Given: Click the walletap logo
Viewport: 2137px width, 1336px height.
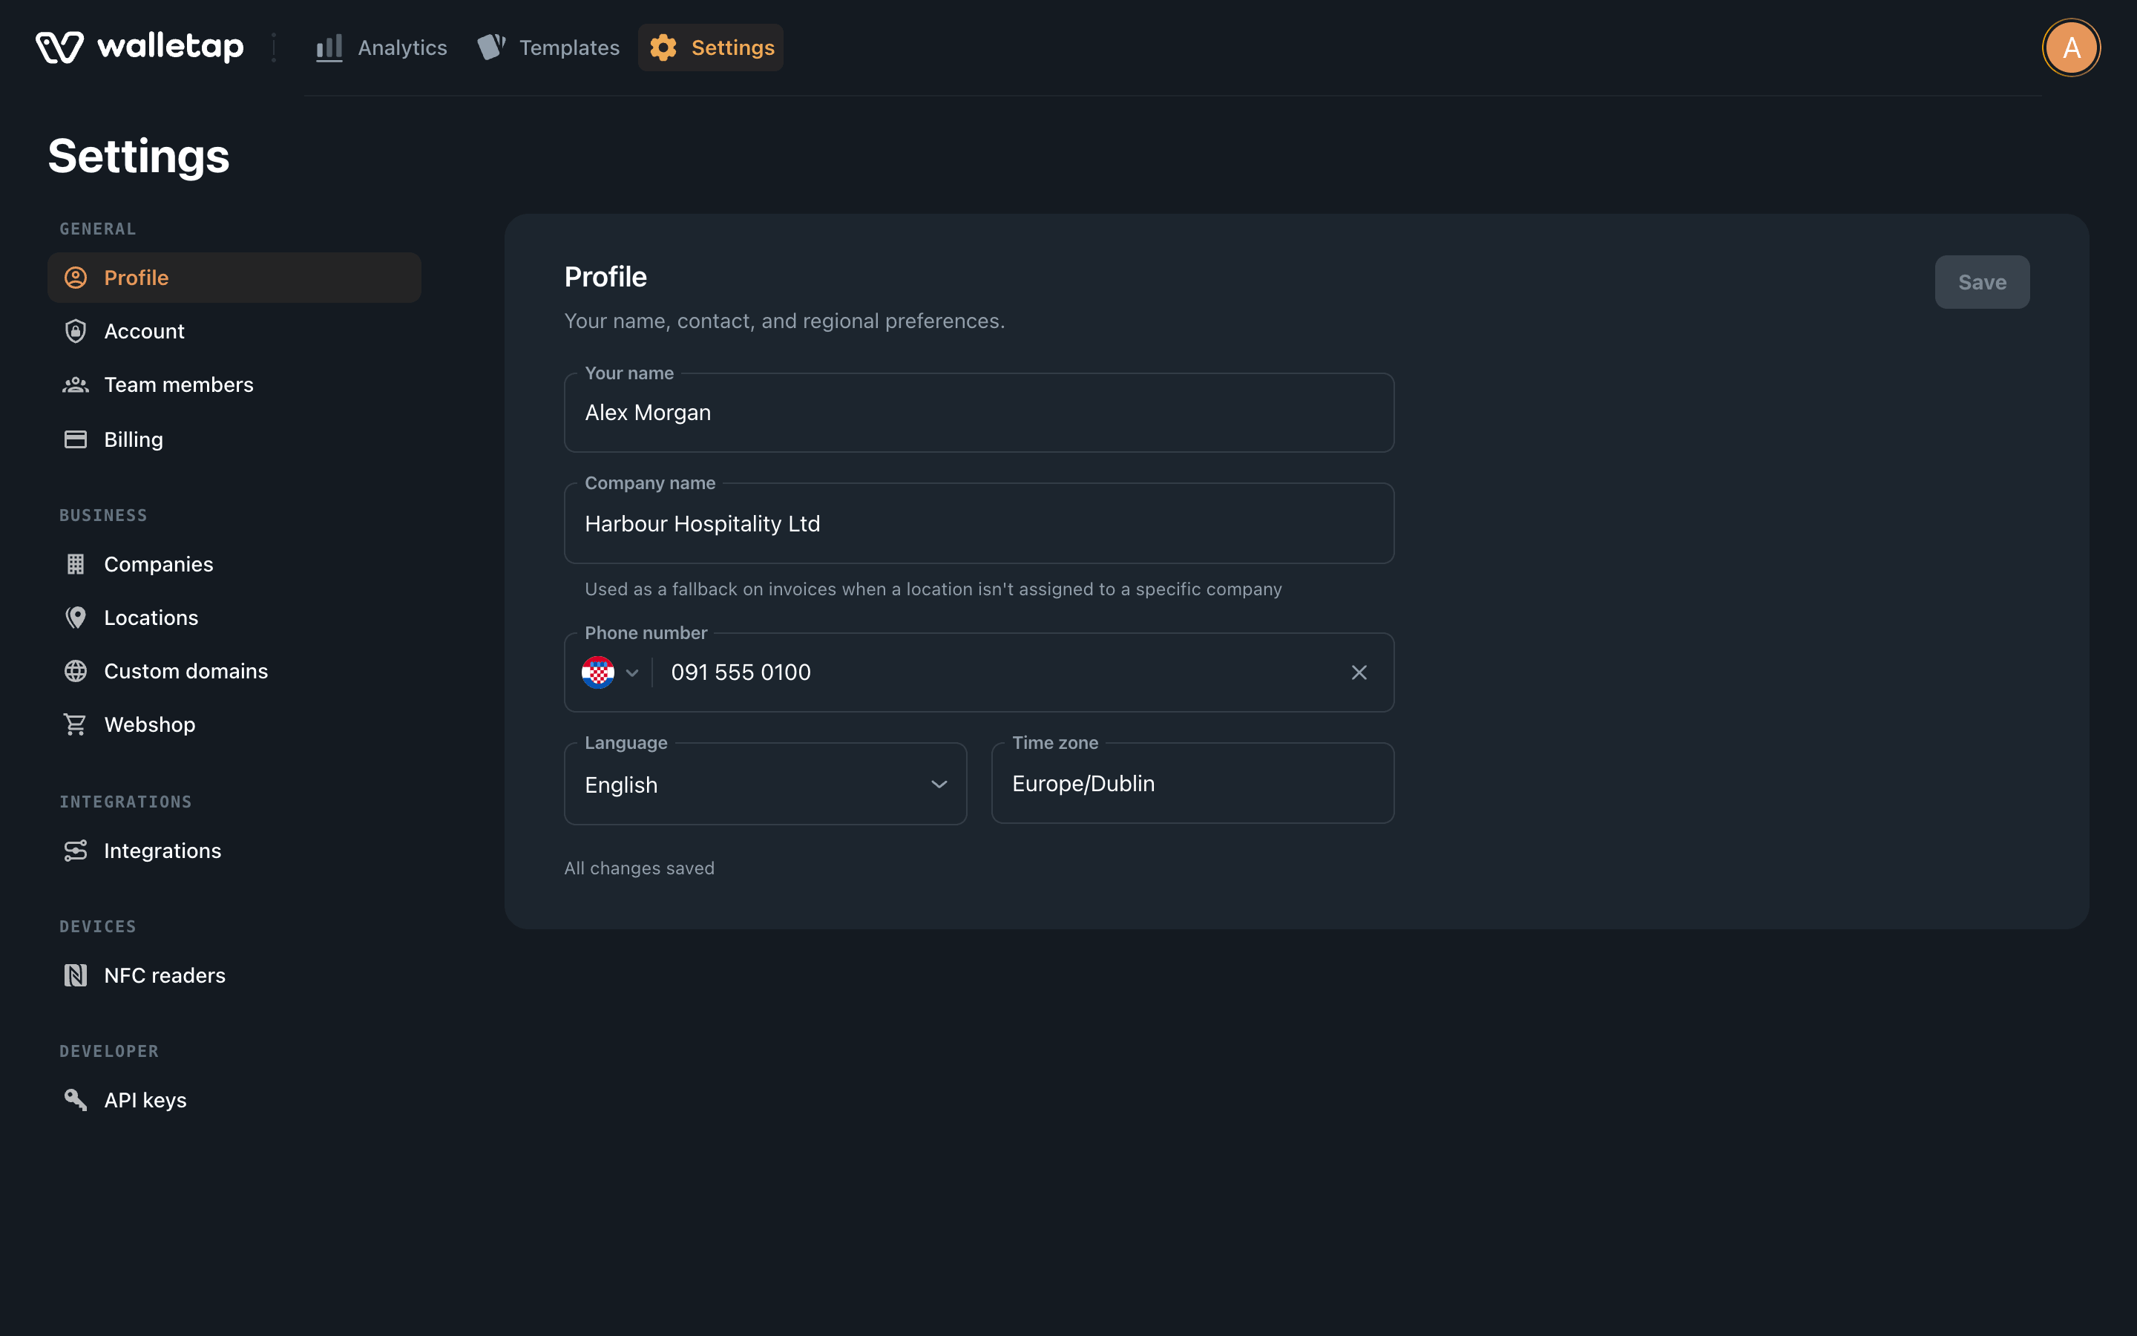Looking at the screenshot, I should coord(139,47).
